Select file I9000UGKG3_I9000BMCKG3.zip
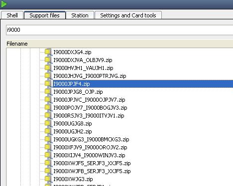The image size is (233, 186). [91, 139]
